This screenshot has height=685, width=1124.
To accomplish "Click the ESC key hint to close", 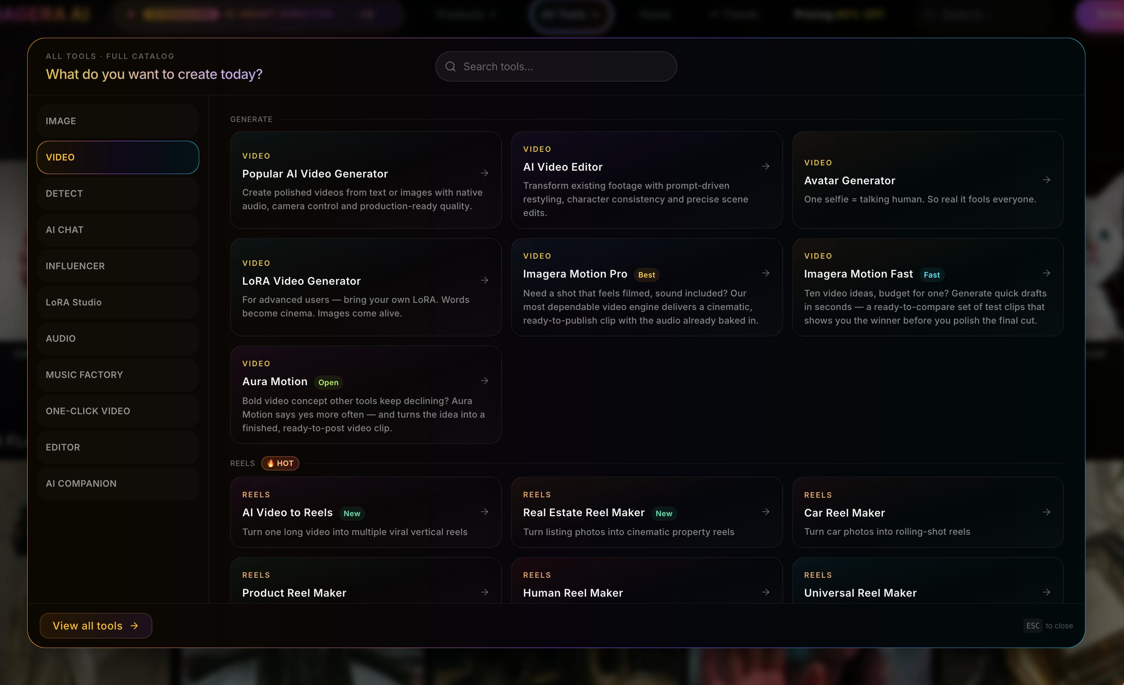I will pyautogui.click(x=1033, y=625).
